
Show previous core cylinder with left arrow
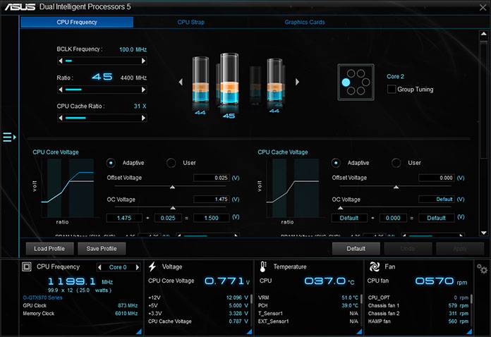pyautogui.click(x=181, y=82)
